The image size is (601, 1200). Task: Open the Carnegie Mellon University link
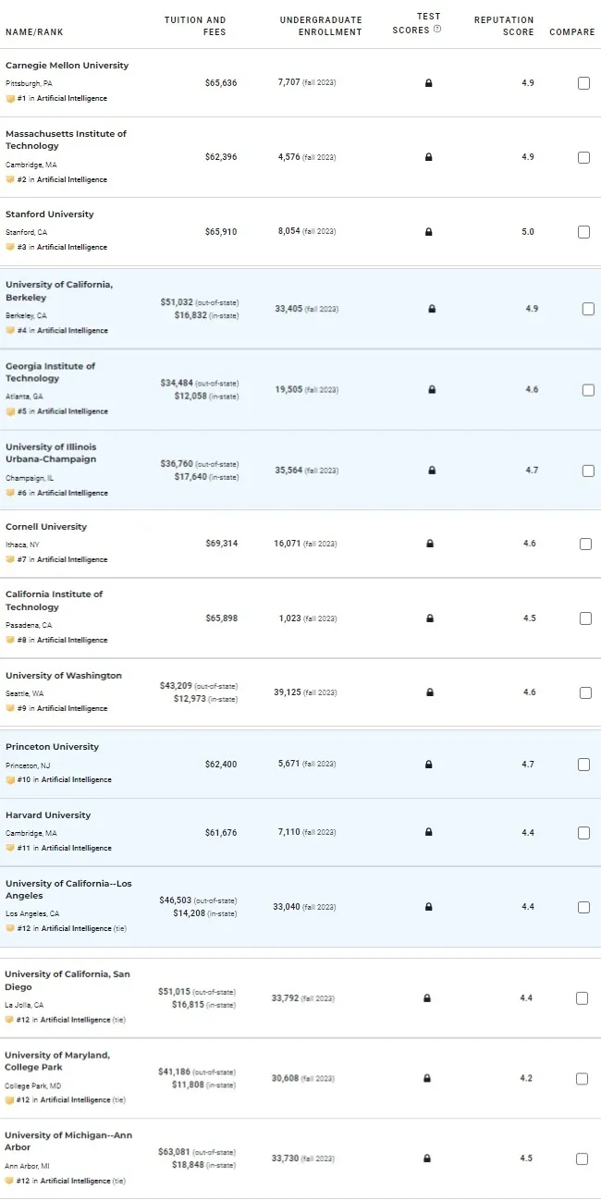coord(67,66)
